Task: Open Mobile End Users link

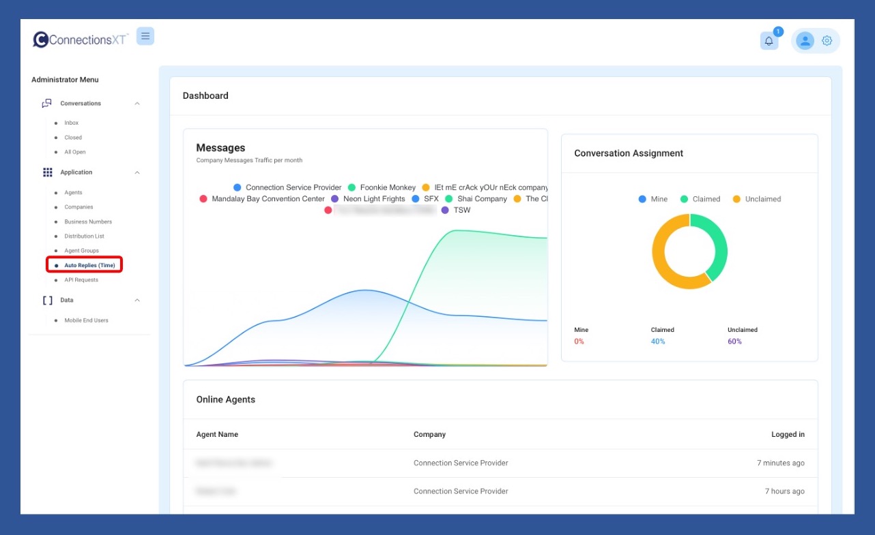Action: pos(86,320)
